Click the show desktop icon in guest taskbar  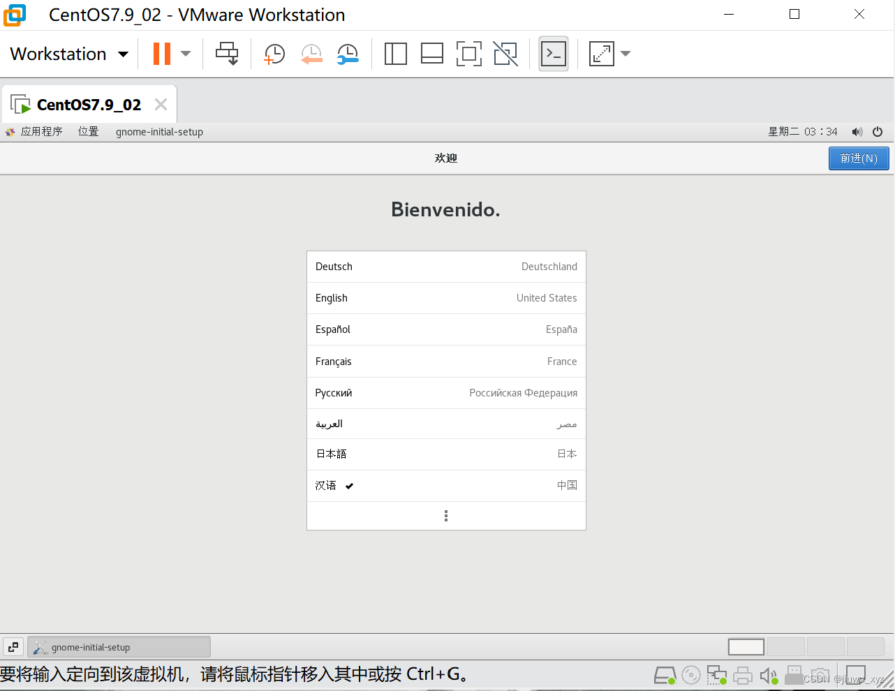[13, 647]
